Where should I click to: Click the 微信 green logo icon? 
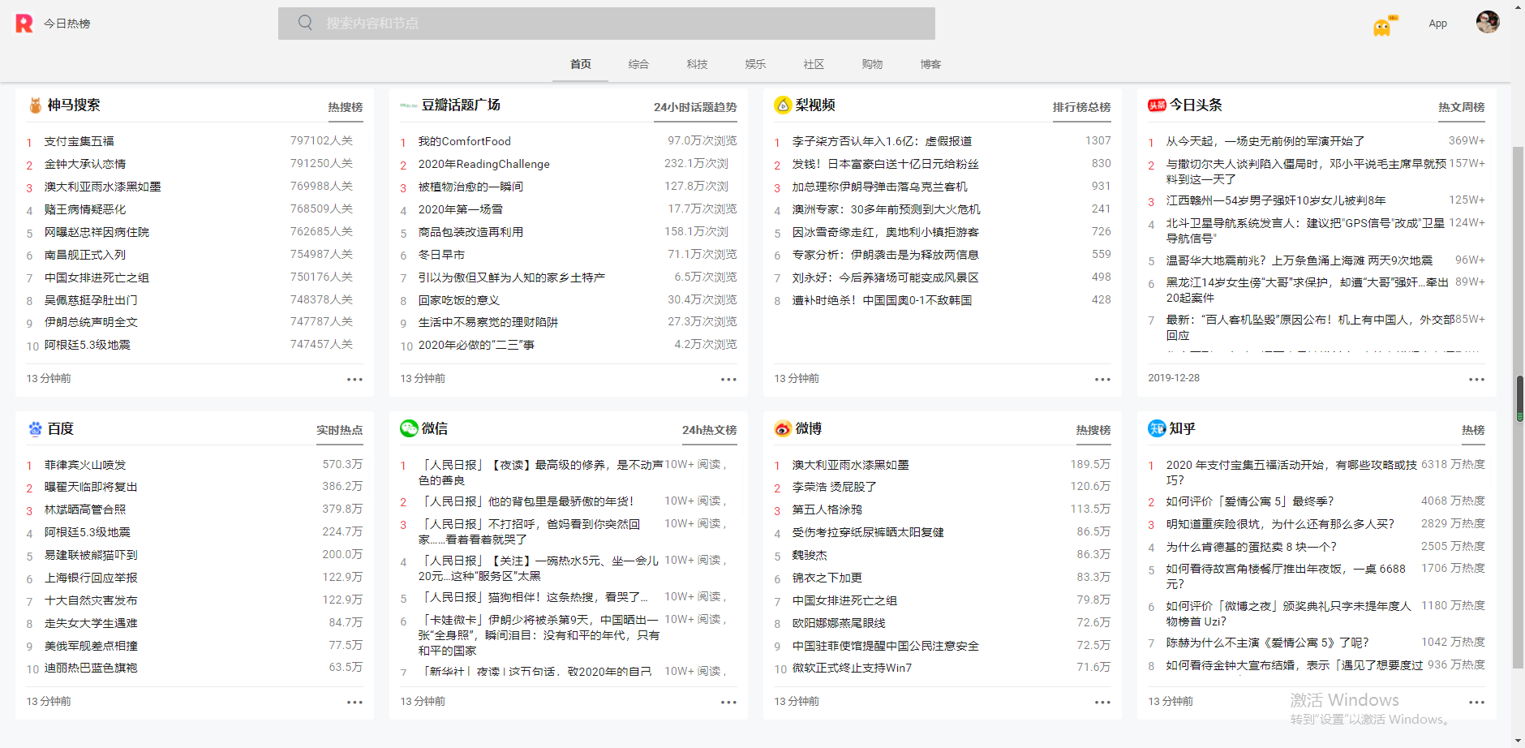(x=409, y=428)
